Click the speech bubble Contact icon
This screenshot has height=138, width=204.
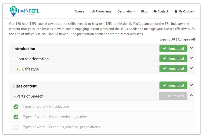pyautogui.click(x=155, y=11)
